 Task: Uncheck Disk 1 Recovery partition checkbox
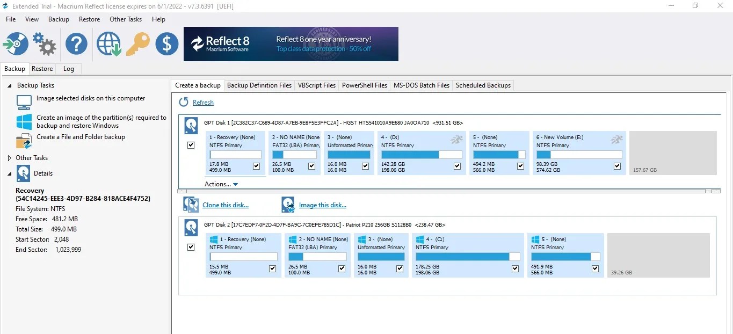(256, 166)
